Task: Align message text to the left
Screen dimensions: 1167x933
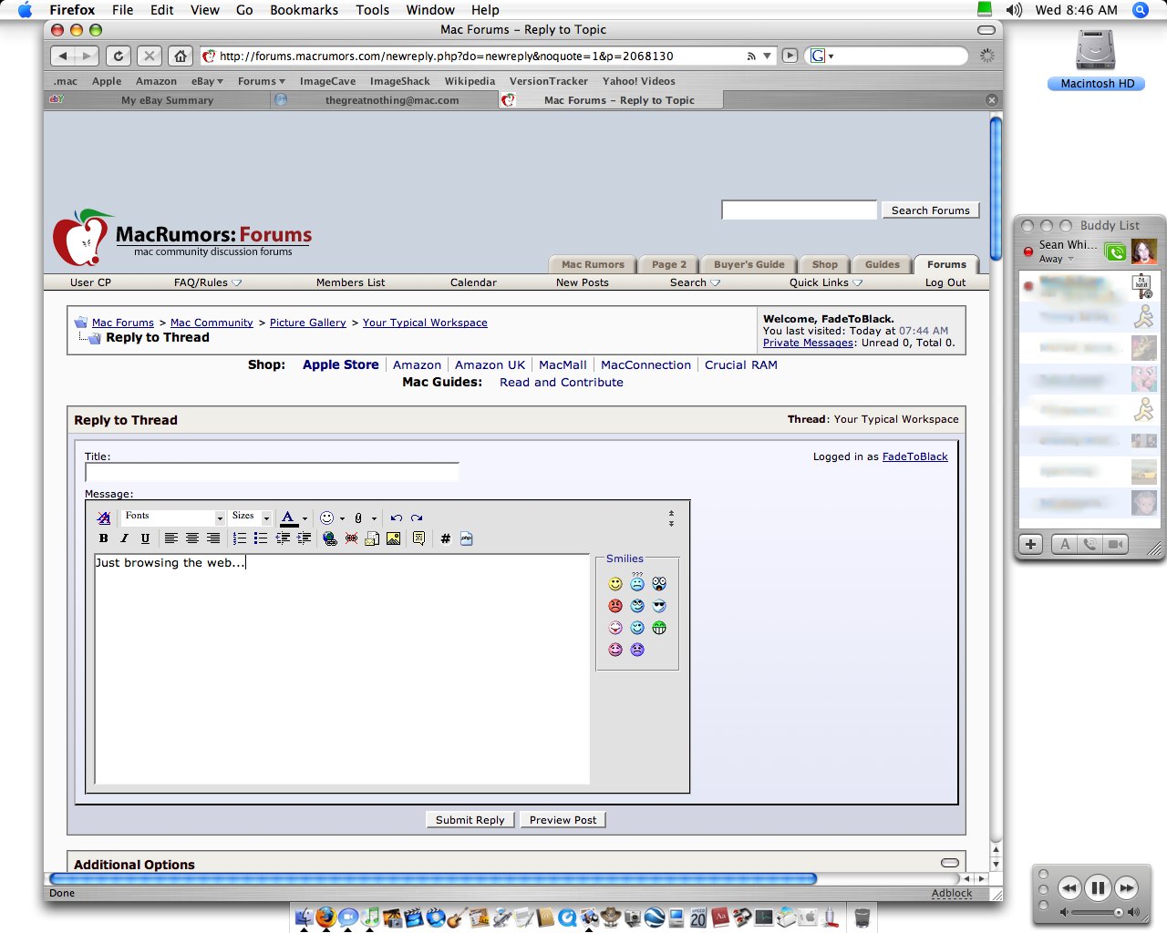Action: coord(170,538)
